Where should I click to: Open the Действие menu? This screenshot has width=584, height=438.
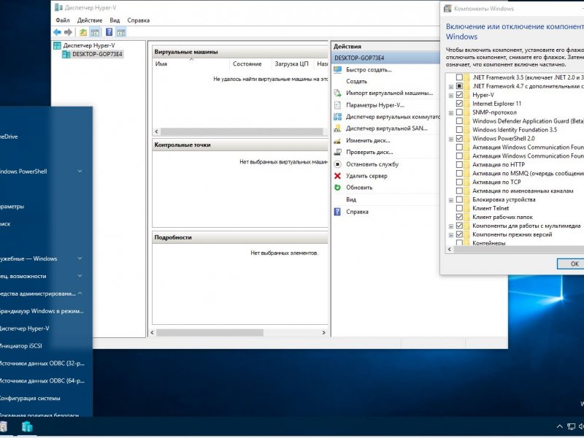90,20
